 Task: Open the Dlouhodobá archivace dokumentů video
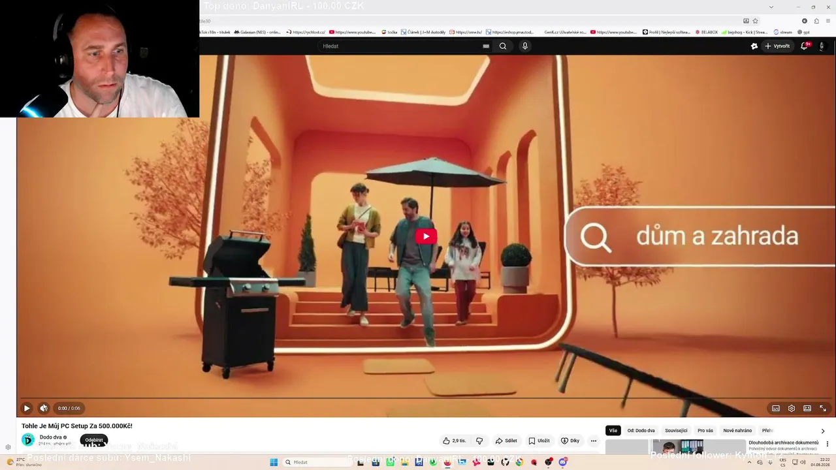(783, 443)
